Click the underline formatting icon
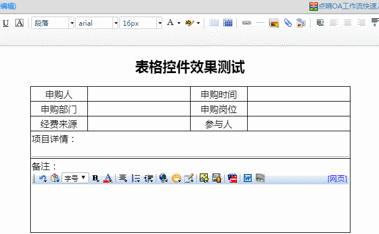This screenshot has width=379, height=234. coord(6,23)
